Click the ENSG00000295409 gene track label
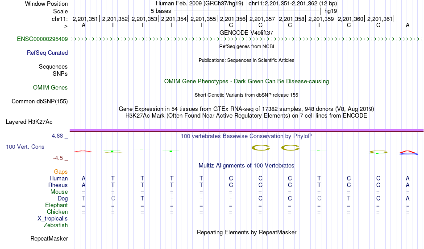This screenshot has width=424, height=249. tap(42, 39)
